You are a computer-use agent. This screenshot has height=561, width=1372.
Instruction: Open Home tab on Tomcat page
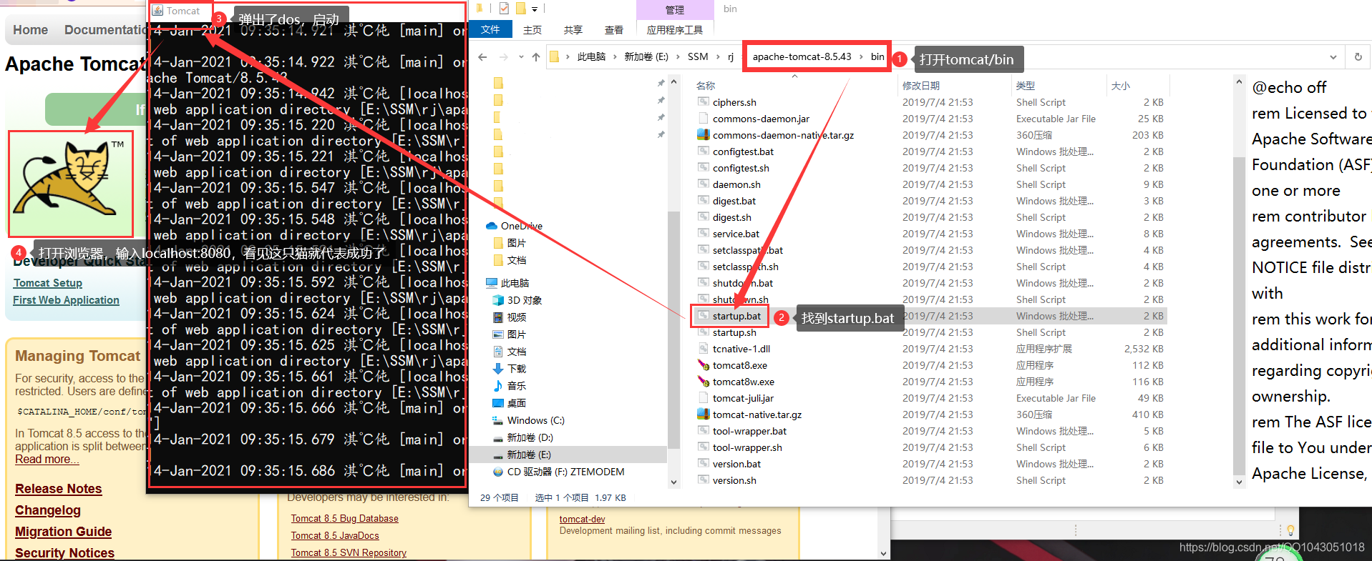(31, 30)
